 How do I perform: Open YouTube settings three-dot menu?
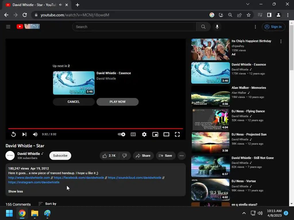click(255, 27)
